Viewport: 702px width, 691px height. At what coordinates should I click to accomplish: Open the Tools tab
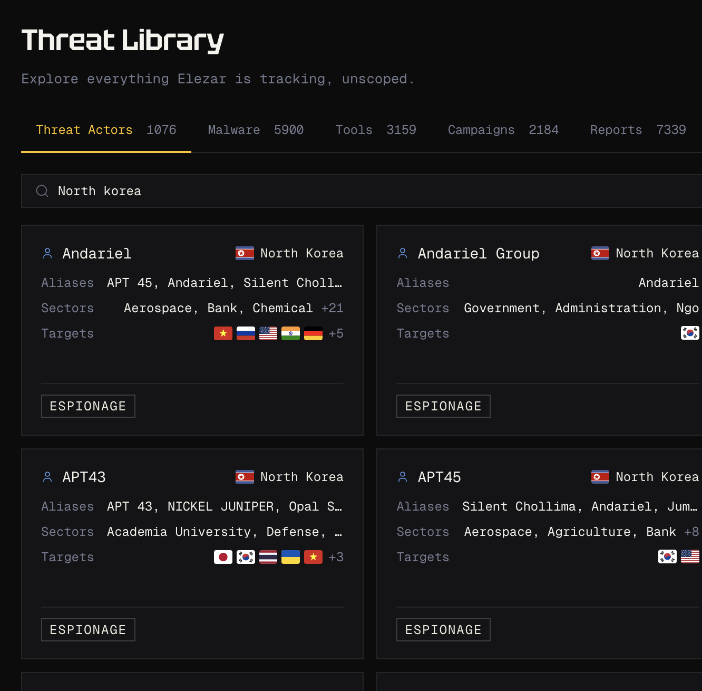click(376, 130)
